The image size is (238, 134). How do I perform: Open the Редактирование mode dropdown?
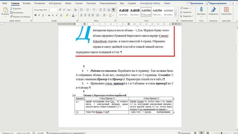click(218, 3)
